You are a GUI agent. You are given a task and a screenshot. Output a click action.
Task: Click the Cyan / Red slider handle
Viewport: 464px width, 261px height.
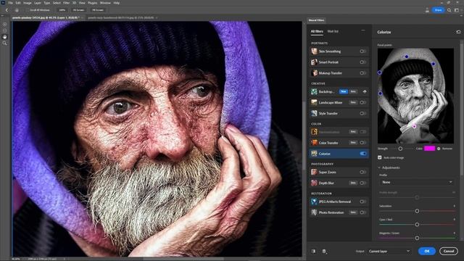coord(417,225)
